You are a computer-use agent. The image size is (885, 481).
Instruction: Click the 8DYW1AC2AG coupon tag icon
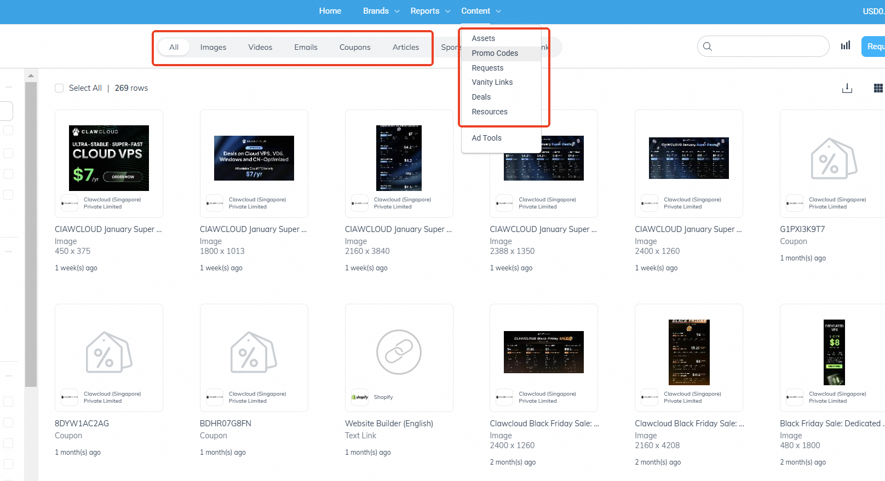coord(108,352)
